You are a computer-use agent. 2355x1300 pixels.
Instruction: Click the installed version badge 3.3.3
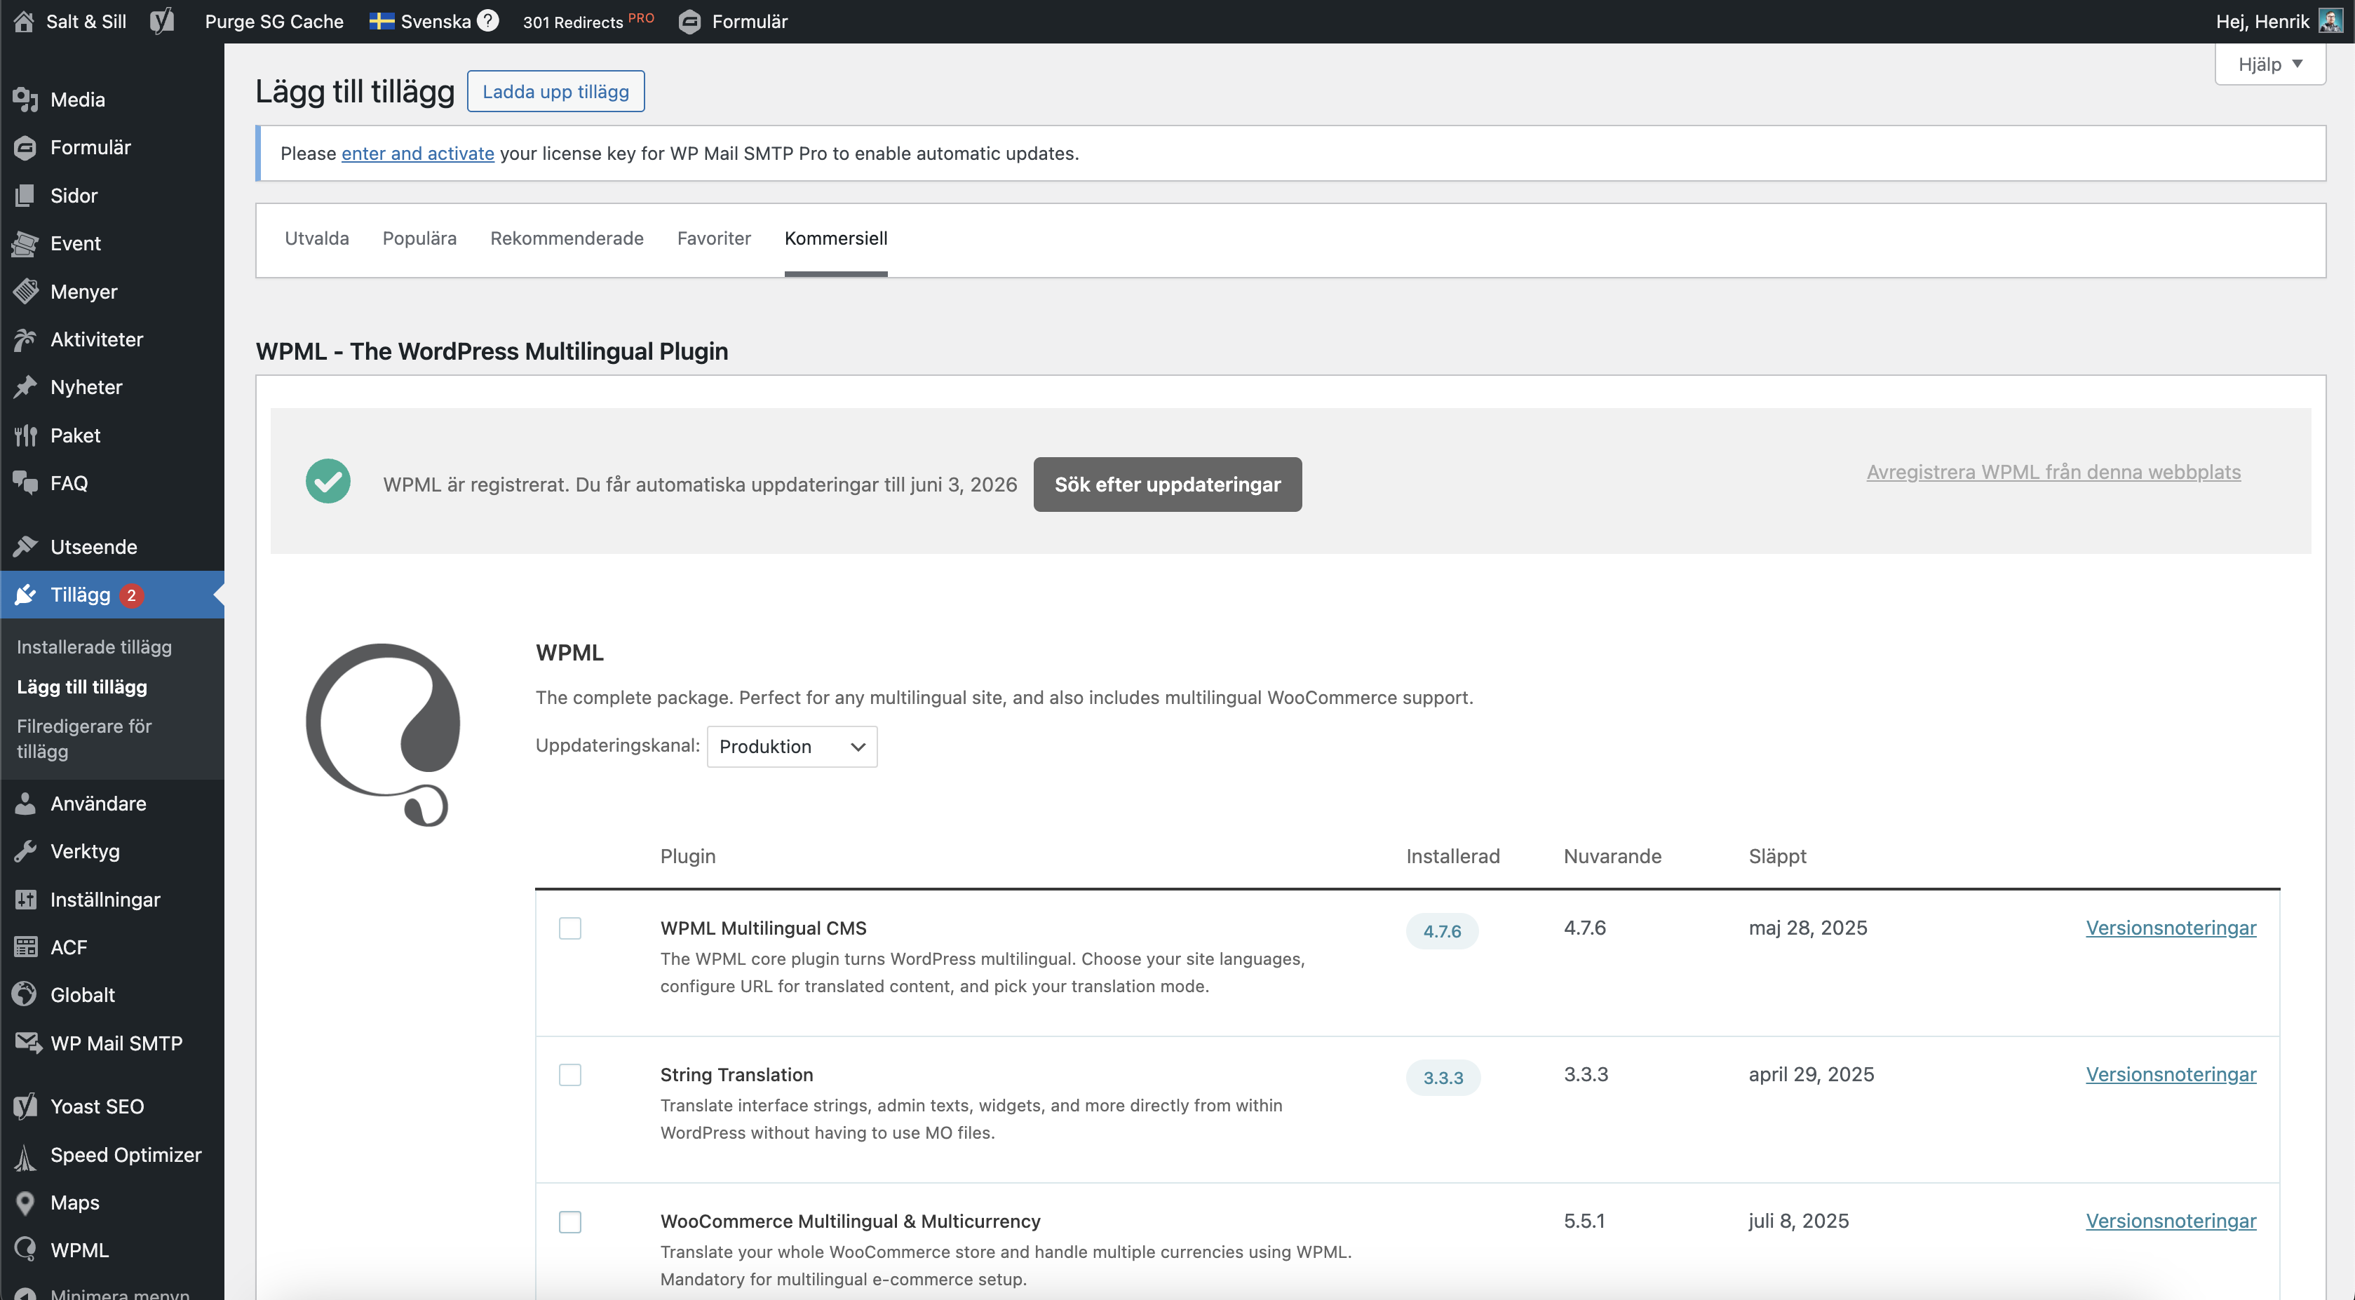pos(1443,1078)
